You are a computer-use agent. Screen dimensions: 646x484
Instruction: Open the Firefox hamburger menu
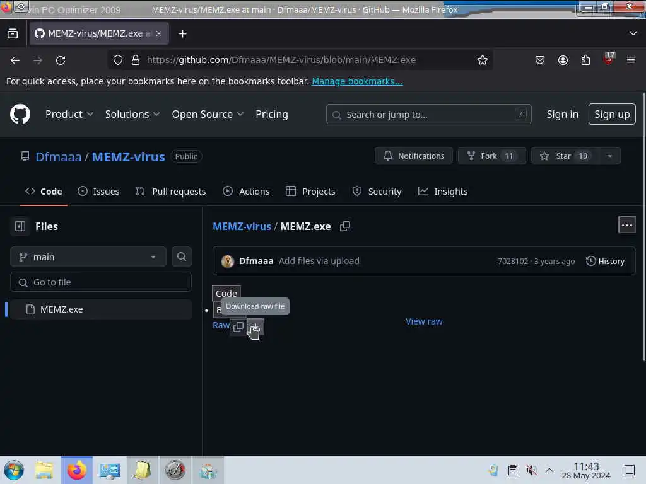[x=631, y=60]
